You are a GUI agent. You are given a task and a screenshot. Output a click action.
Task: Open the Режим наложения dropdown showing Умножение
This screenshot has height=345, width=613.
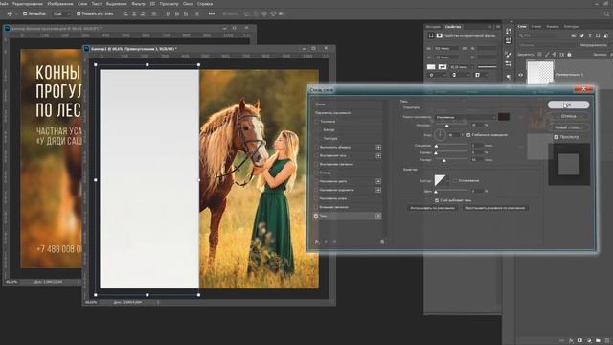tap(465, 117)
